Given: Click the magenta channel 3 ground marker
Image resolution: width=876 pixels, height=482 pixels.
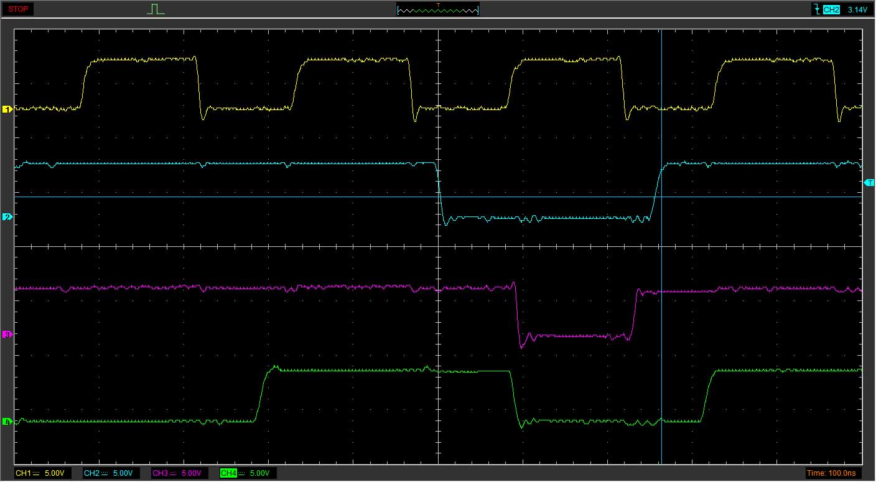Looking at the screenshot, I should tap(7, 335).
